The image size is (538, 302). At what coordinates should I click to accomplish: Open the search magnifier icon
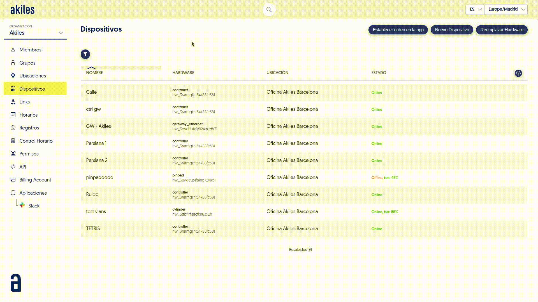(x=269, y=10)
